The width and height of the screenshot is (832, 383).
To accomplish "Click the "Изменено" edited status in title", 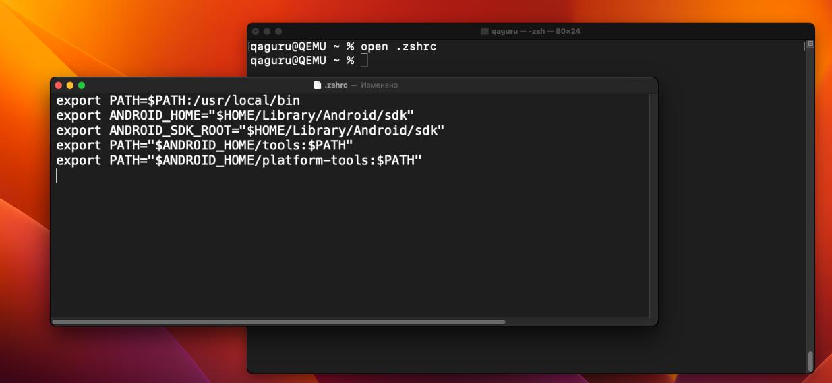I will click(380, 85).
